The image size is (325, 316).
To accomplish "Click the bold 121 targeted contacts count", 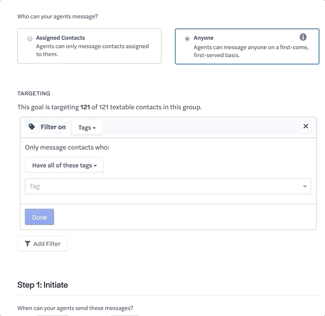I will click(x=85, y=107).
